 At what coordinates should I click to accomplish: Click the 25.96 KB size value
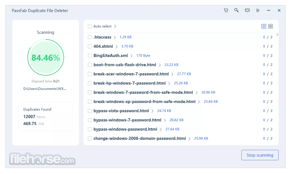point(201,138)
